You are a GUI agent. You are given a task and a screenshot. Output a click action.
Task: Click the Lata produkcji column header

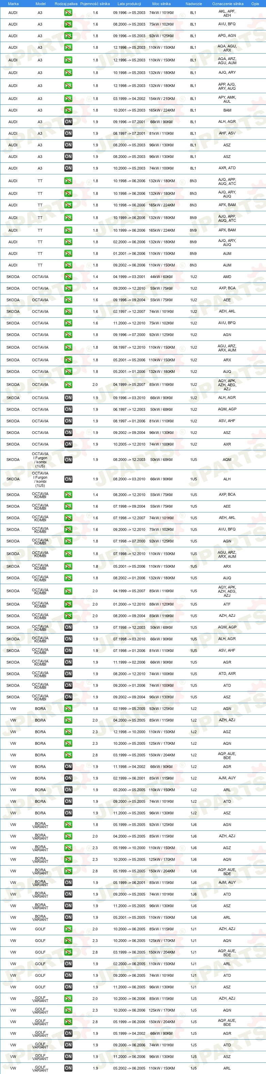coord(129,4)
